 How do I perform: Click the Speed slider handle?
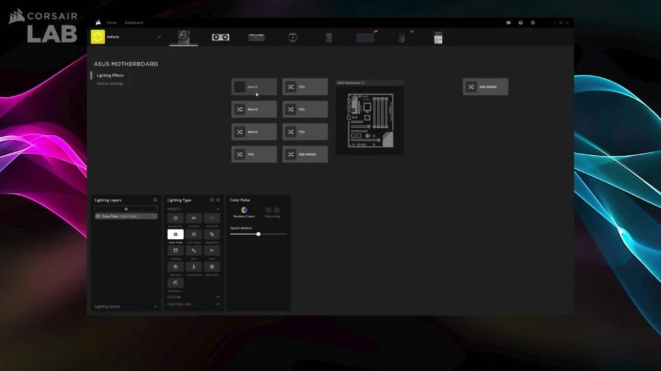click(259, 234)
